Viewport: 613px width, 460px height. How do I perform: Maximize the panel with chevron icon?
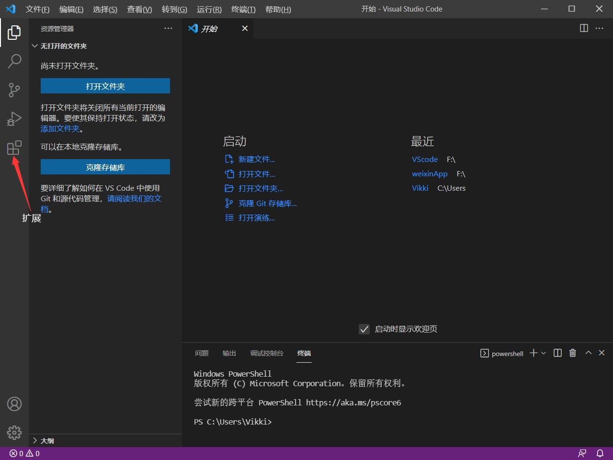588,353
